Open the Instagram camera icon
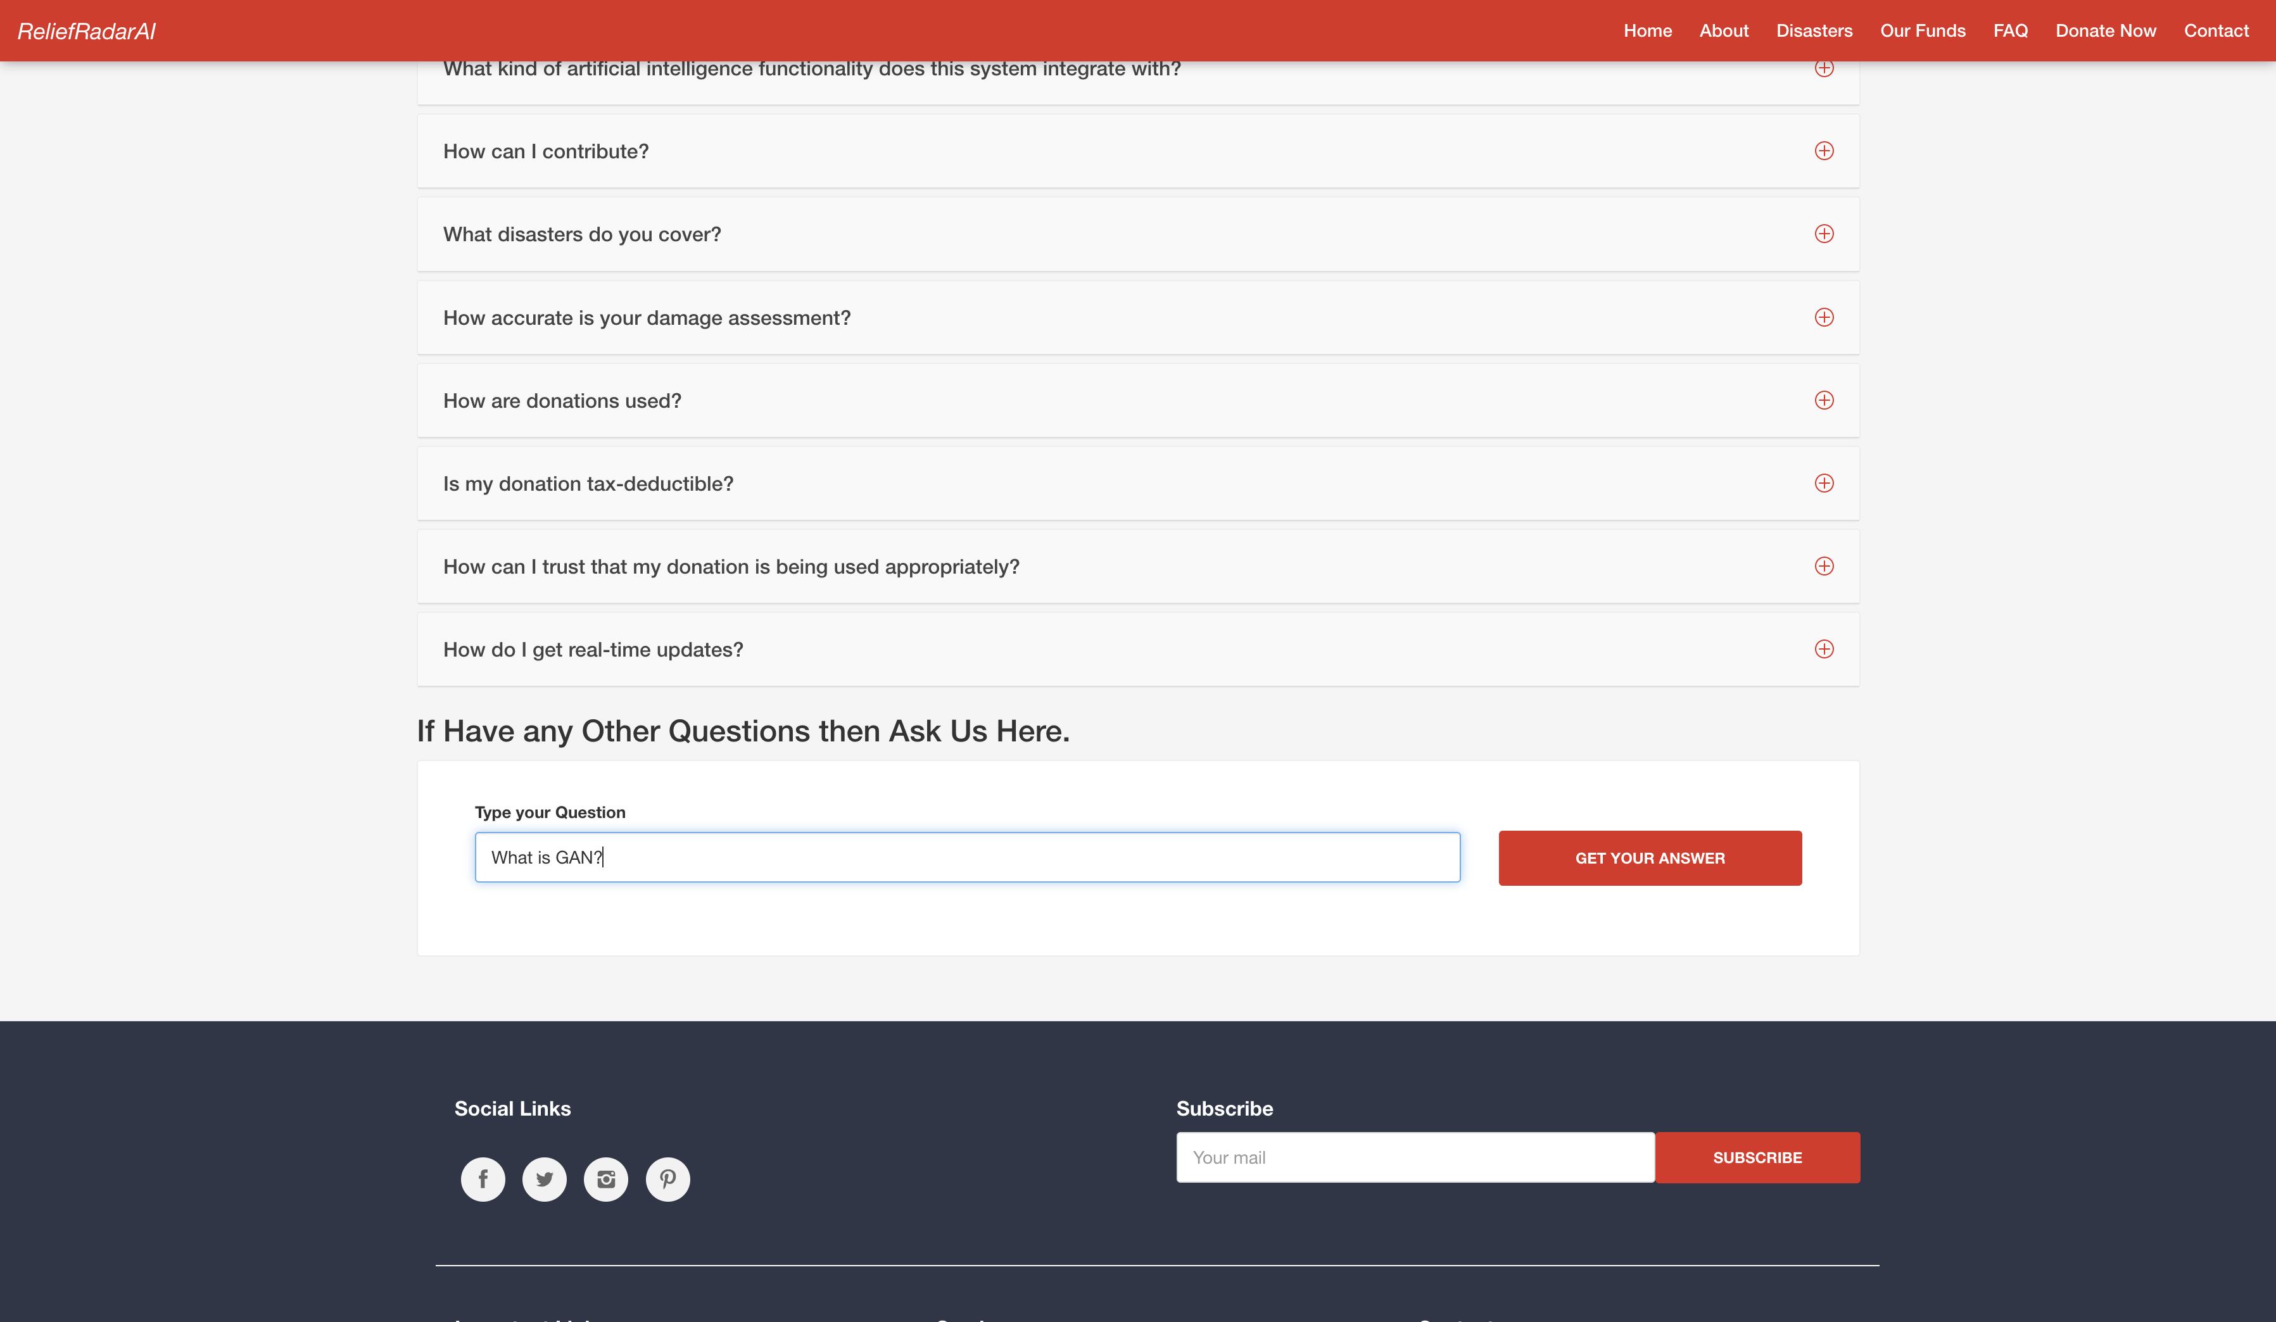The image size is (2276, 1322). pos(606,1180)
